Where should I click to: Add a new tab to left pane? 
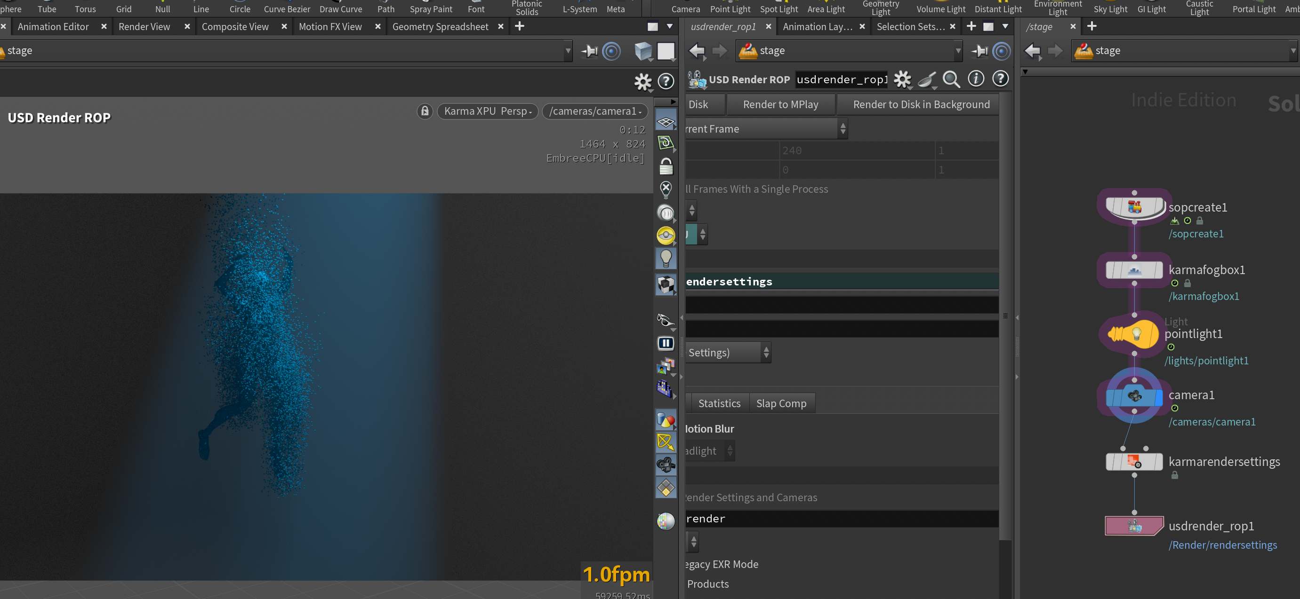(519, 26)
